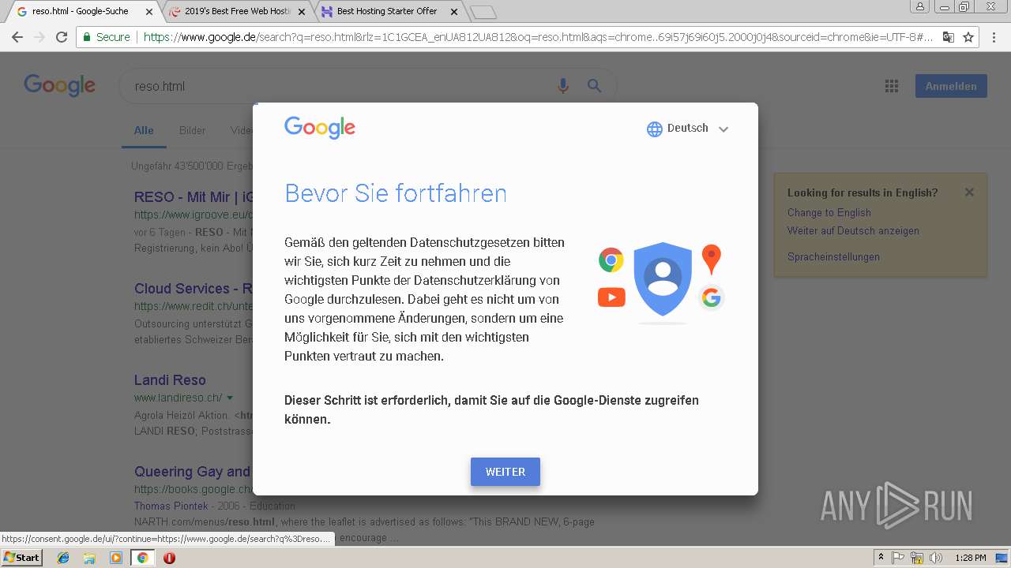Click the Secure padlock indicator
1011x568 pixels.
point(107,37)
